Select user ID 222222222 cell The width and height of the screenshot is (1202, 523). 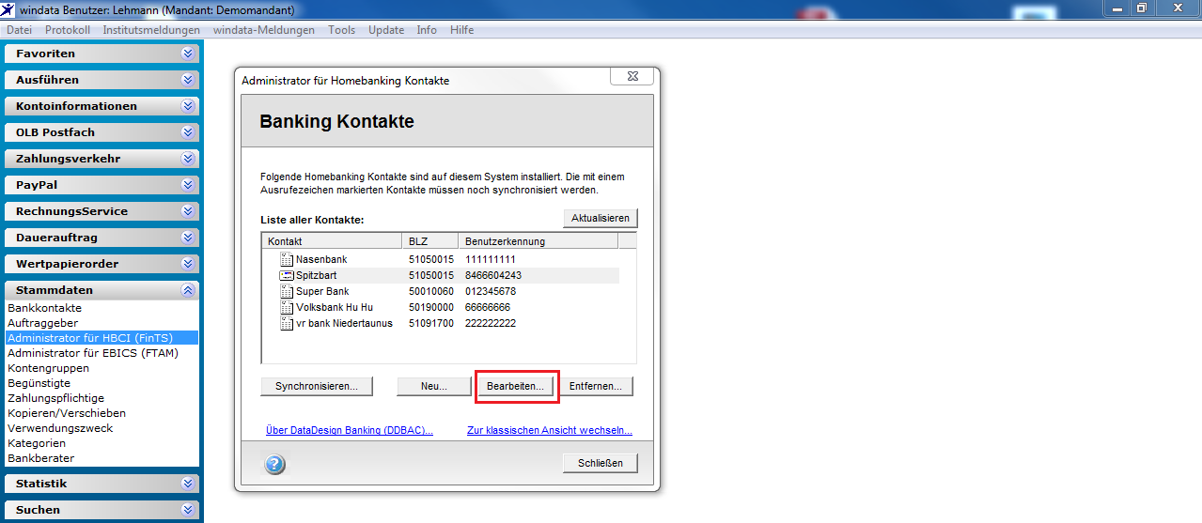[490, 323]
